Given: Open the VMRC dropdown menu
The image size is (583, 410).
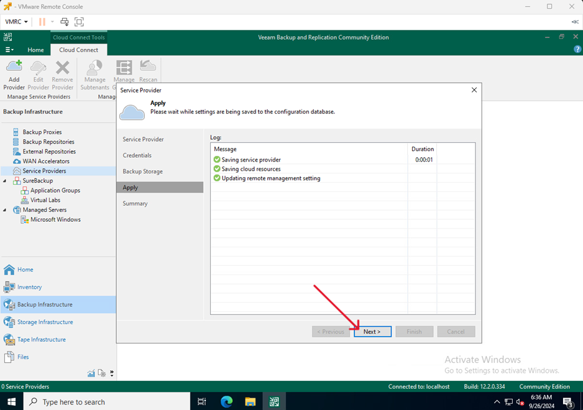Looking at the screenshot, I should pyautogui.click(x=17, y=22).
